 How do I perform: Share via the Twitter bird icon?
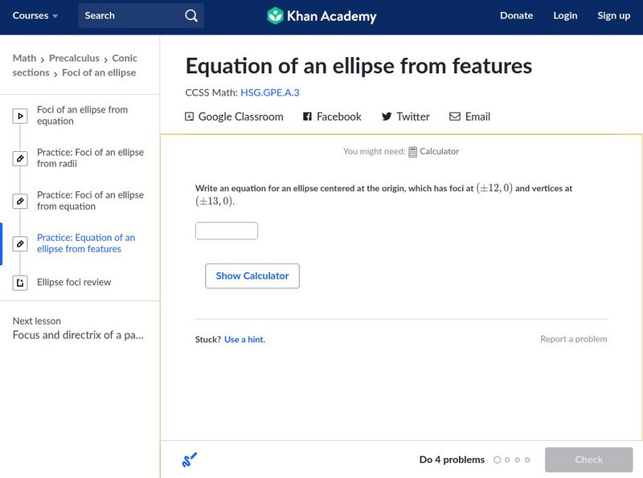pos(387,116)
